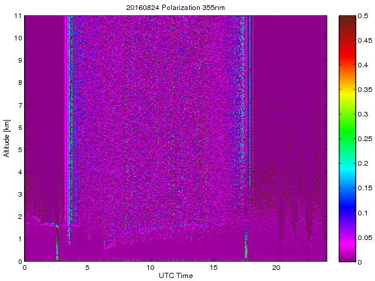
Task: Select the y-axis tick label 7
Action: 19,105
